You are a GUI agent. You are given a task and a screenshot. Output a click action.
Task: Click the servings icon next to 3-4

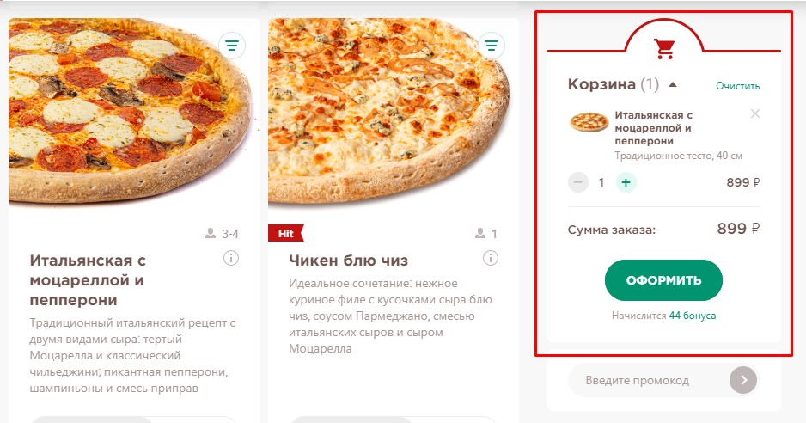[x=211, y=234]
